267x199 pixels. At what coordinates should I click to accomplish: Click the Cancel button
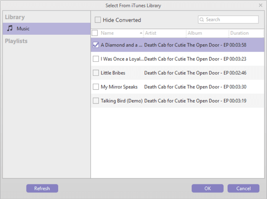pyautogui.click(x=243, y=188)
